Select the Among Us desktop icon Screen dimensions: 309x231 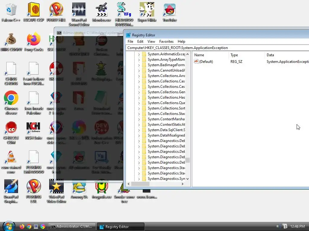pos(79,189)
